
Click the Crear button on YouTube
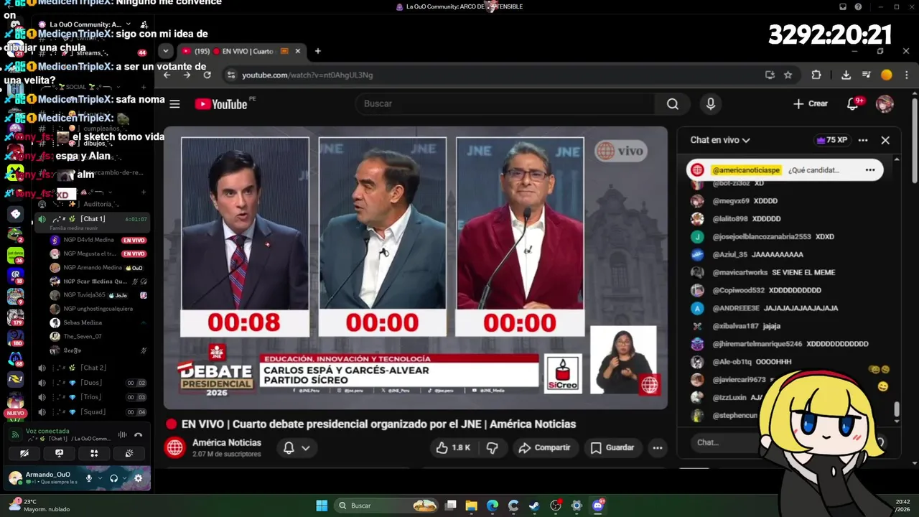811,104
